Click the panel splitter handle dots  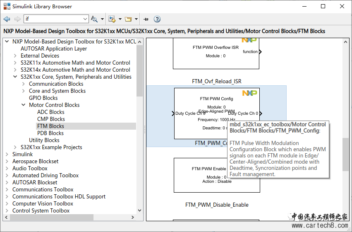[145, 130]
